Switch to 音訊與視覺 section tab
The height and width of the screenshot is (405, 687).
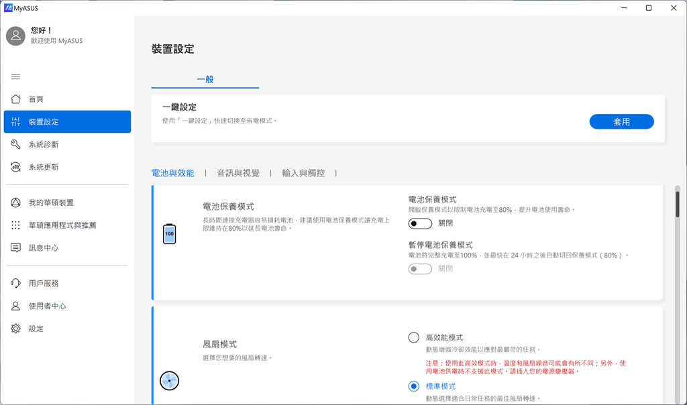[237, 173]
